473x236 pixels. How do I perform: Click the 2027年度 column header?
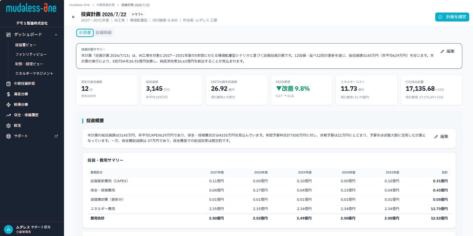pos(217,172)
